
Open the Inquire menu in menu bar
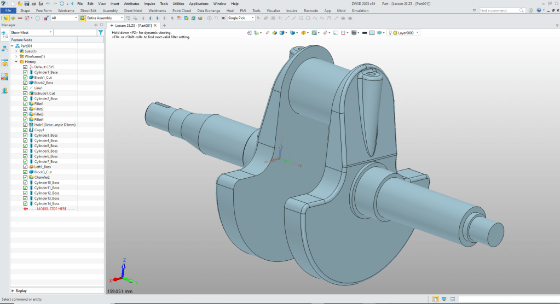149,3
